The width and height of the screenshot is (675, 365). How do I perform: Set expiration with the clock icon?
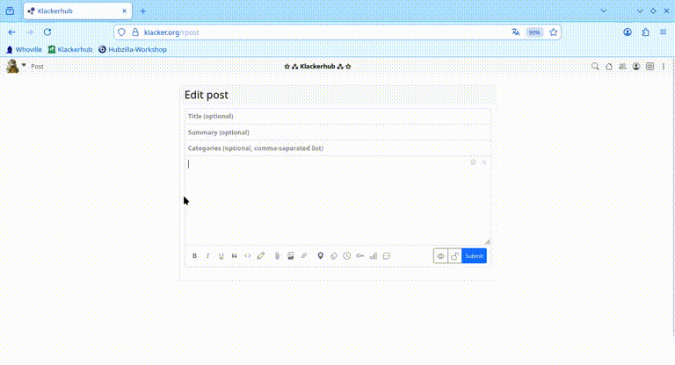coord(346,256)
